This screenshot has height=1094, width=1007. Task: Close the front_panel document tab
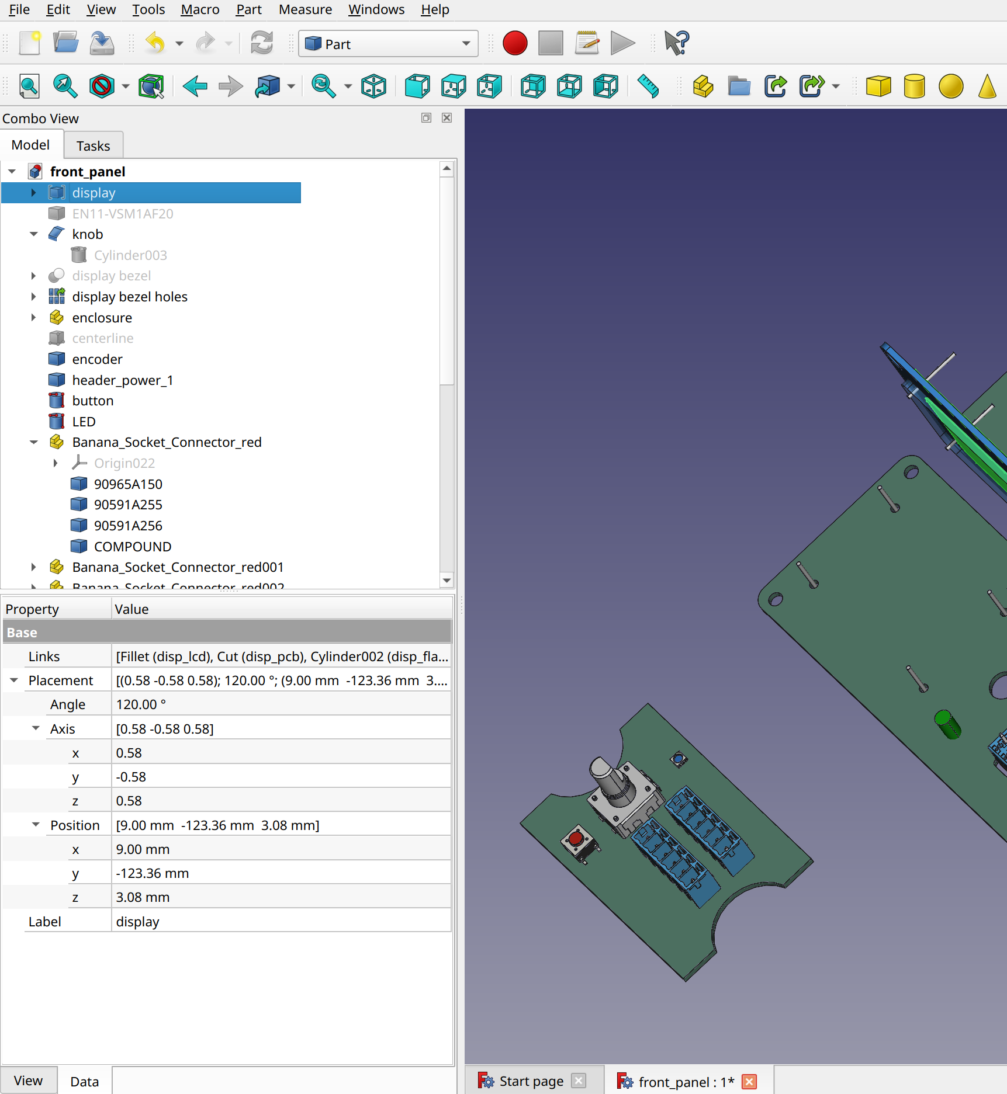point(749,1082)
